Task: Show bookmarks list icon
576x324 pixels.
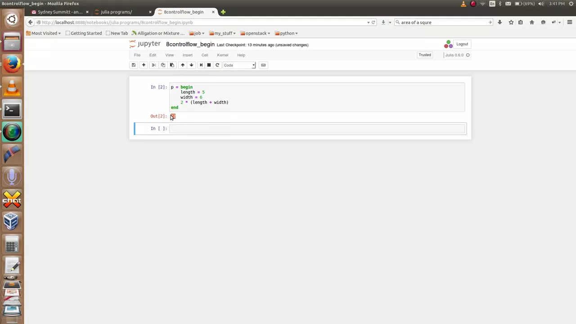Action: 521,22
